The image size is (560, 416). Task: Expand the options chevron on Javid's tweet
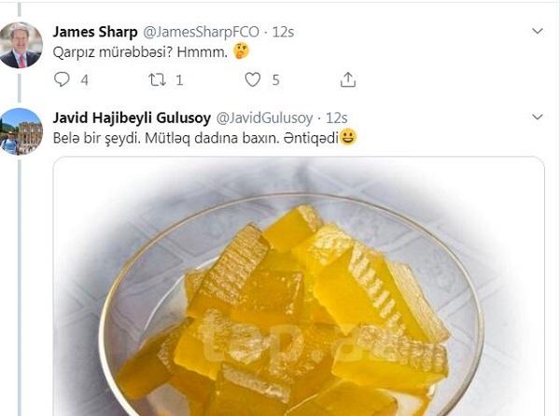537,118
